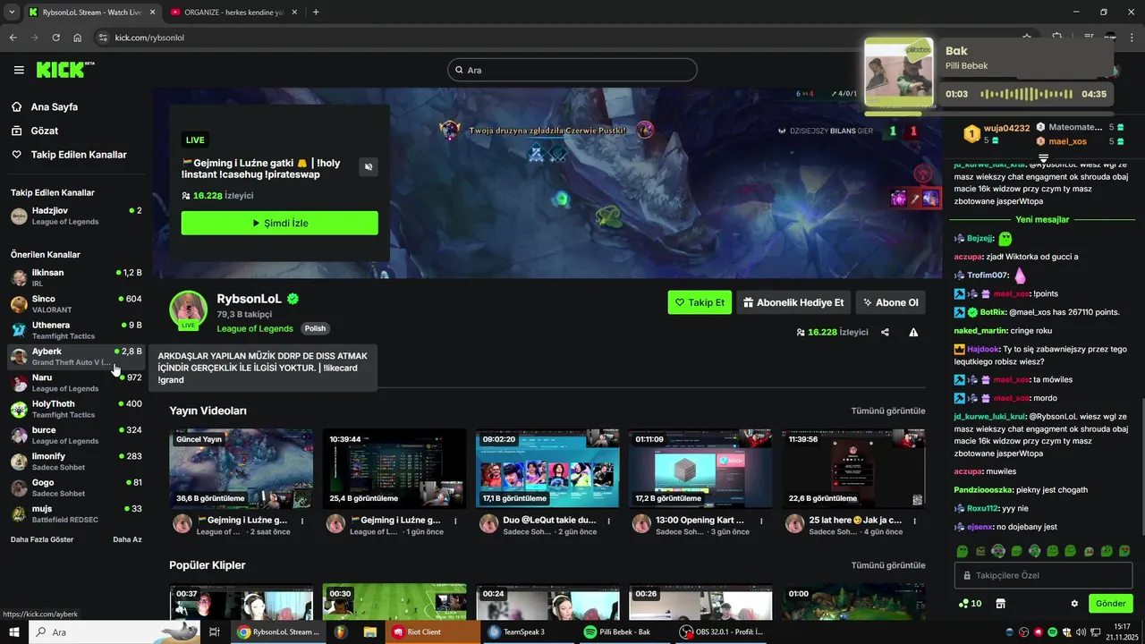Open options for first Gejming video card
1145x644 pixels.
pyautogui.click(x=301, y=520)
